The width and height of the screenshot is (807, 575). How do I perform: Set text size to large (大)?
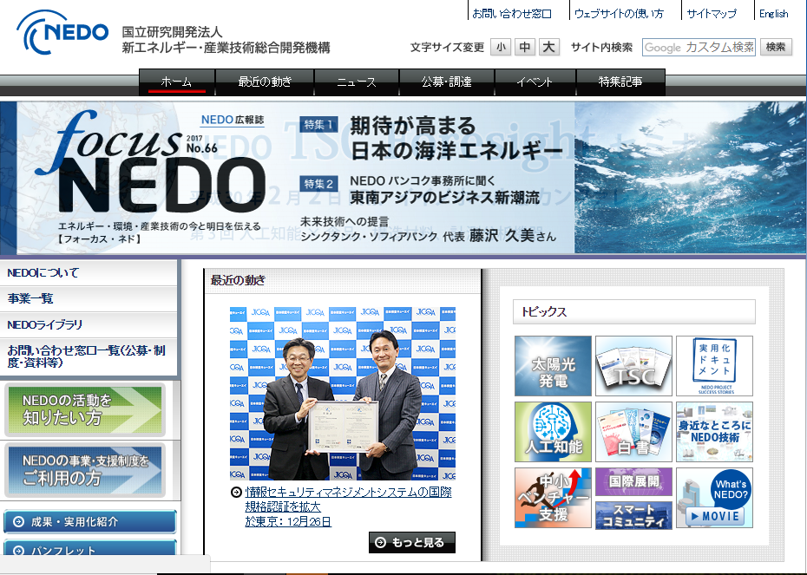click(x=548, y=48)
